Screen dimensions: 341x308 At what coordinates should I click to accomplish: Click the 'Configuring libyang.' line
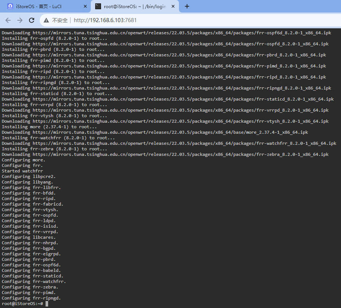click(28, 182)
